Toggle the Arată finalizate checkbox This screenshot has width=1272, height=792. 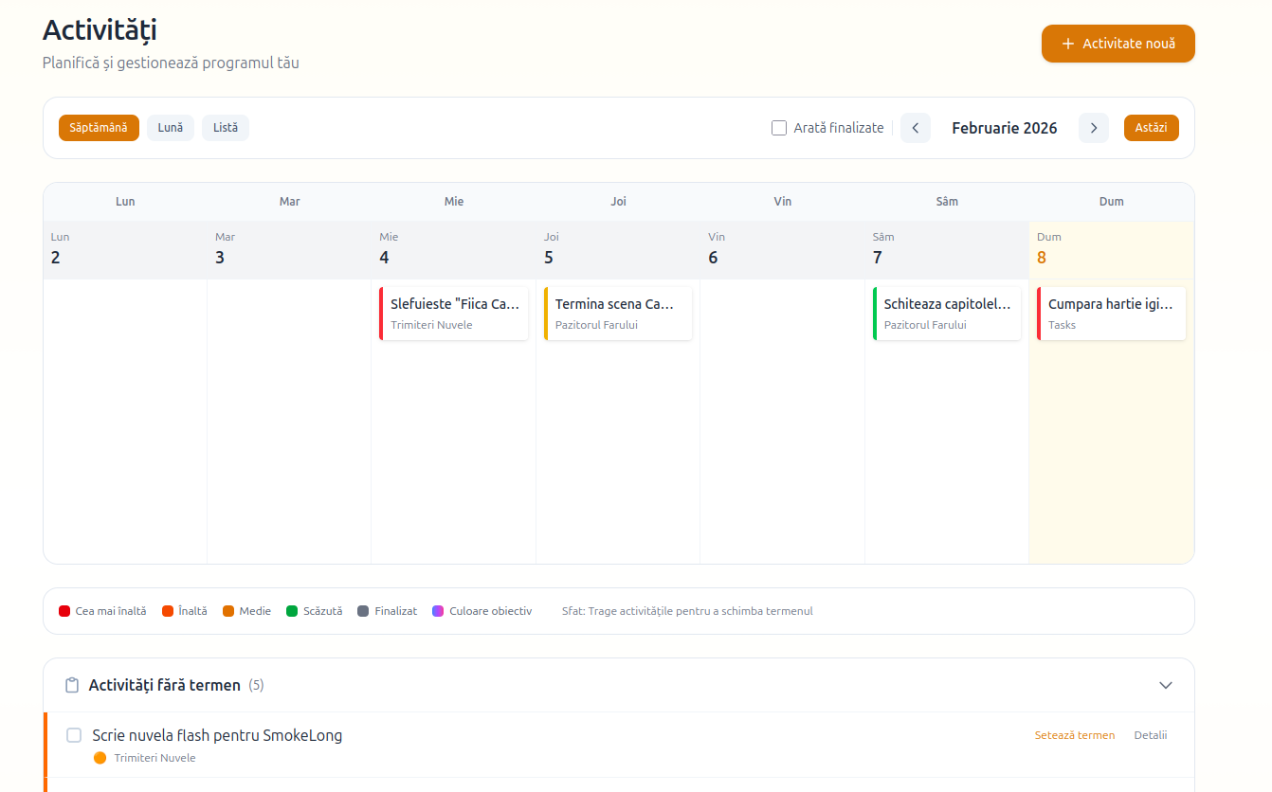point(779,128)
